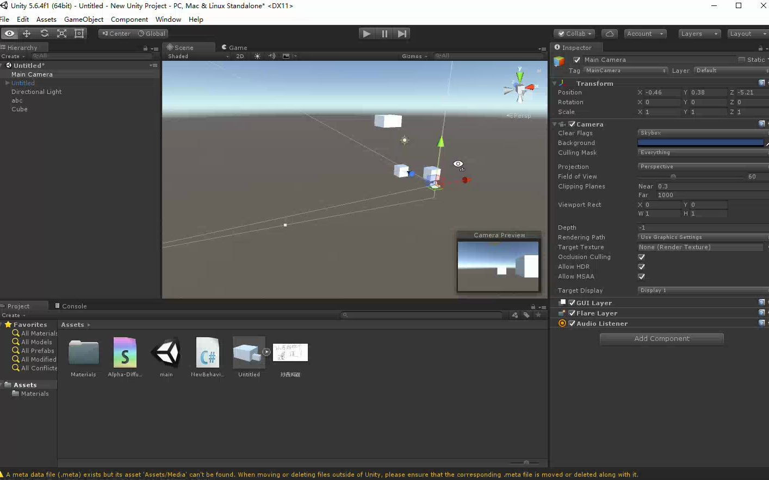This screenshot has width=769, height=480.
Task: Enable 2D mode in the Scene view
Action: (x=240, y=56)
